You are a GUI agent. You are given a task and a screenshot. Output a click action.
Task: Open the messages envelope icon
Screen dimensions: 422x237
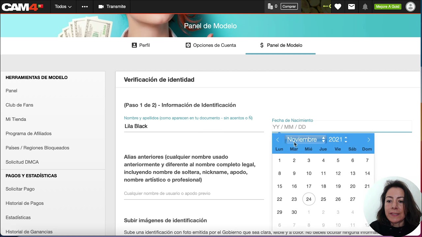(351, 7)
